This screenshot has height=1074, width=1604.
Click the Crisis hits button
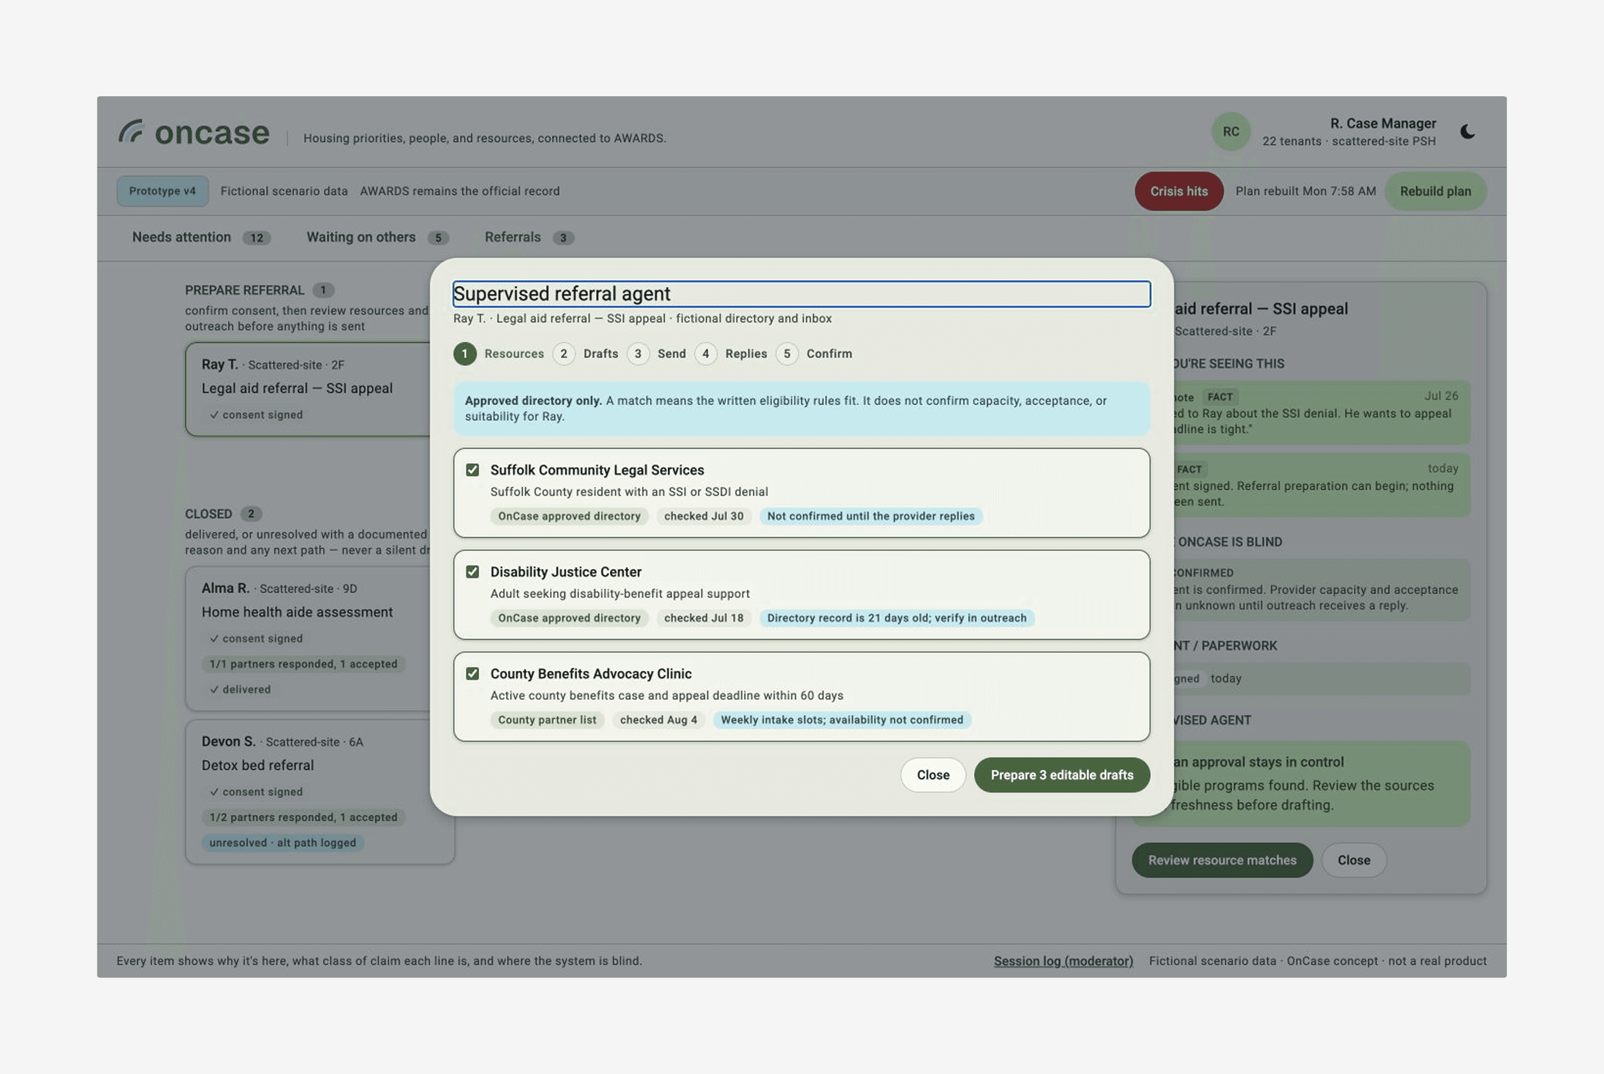click(x=1179, y=191)
